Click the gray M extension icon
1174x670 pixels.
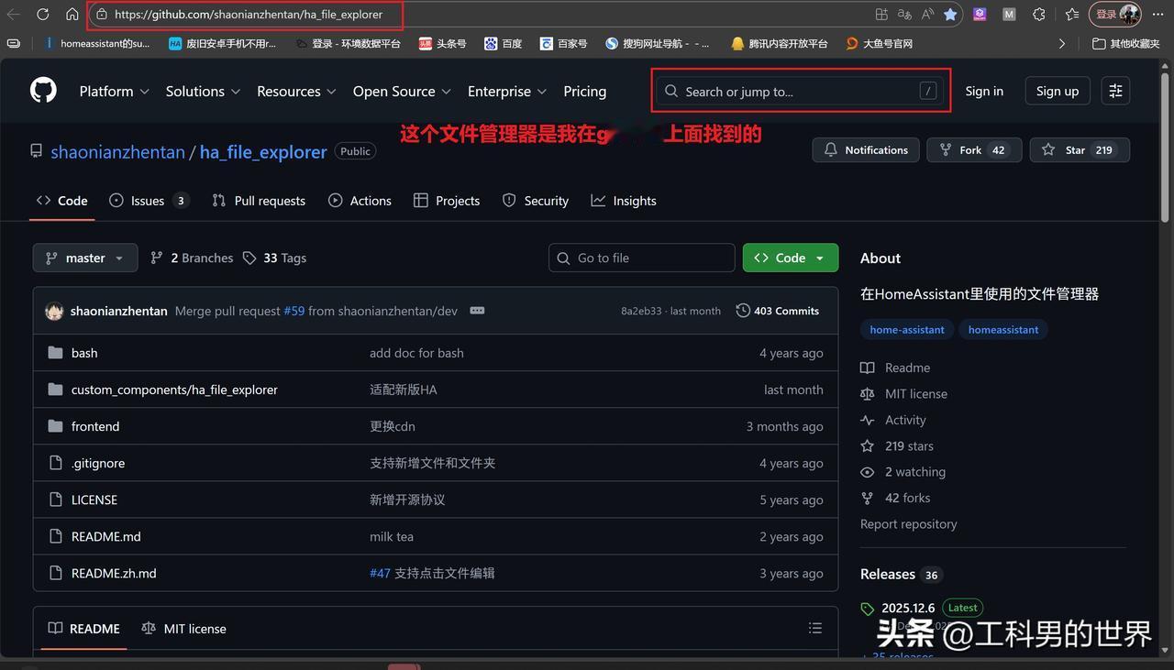(x=1009, y=15)
